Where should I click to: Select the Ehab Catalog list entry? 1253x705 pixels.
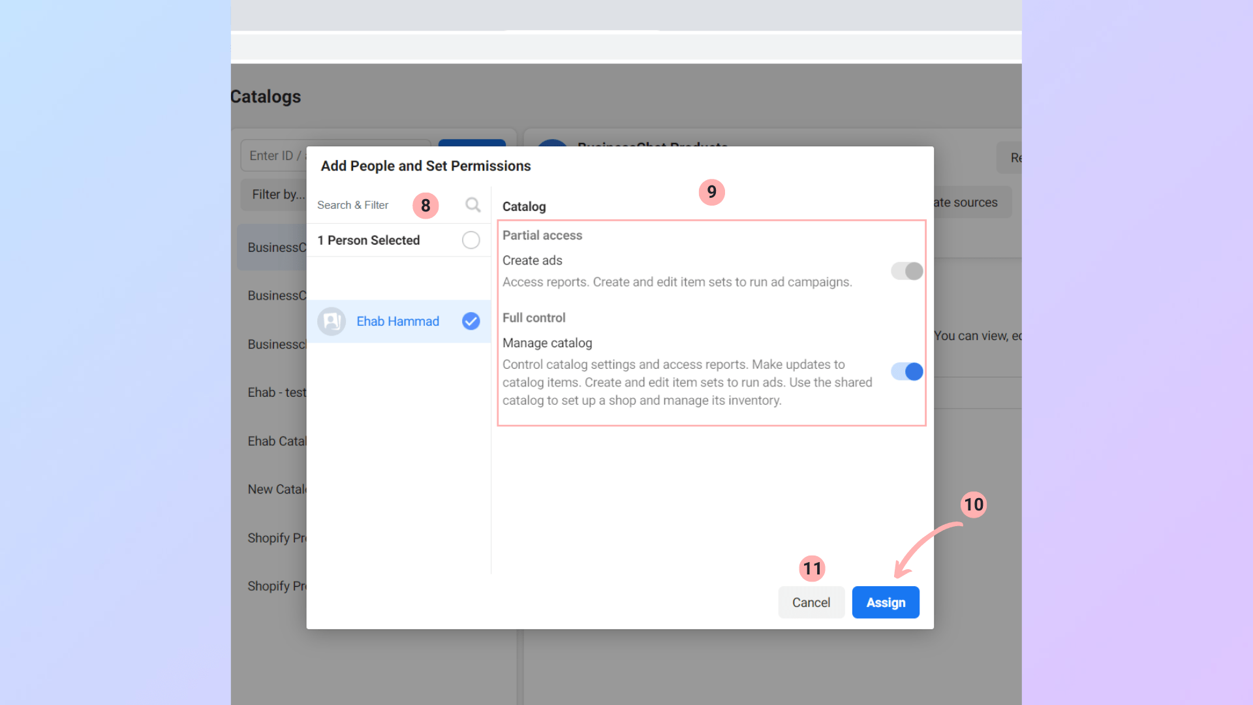pos(277,441)
